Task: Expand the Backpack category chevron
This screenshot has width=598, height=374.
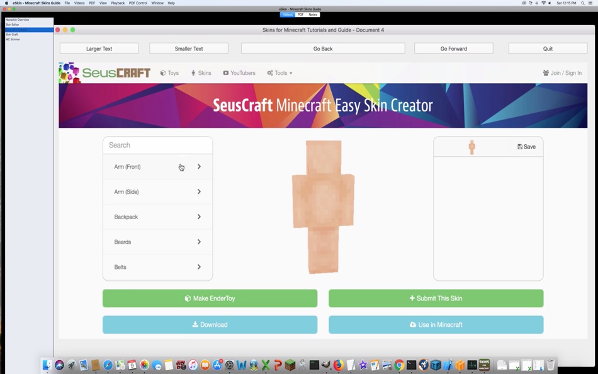Action: pos(199,217)
